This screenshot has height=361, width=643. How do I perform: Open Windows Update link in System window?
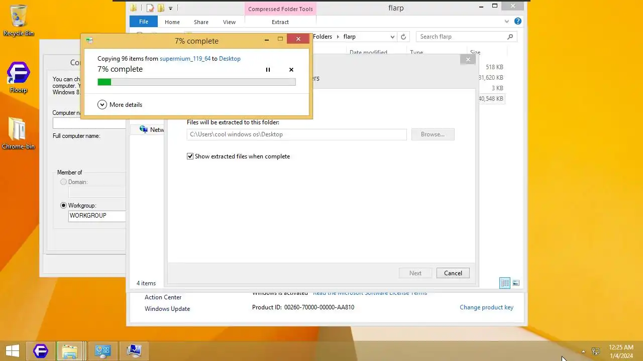167,309
